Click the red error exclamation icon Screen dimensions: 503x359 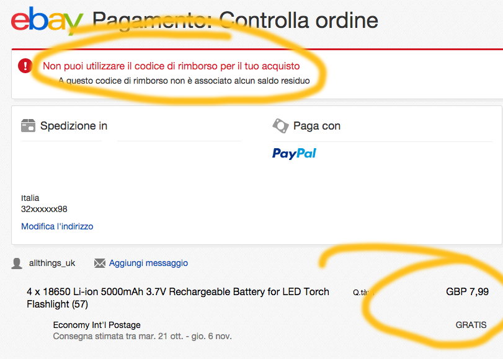click(25, 66)
